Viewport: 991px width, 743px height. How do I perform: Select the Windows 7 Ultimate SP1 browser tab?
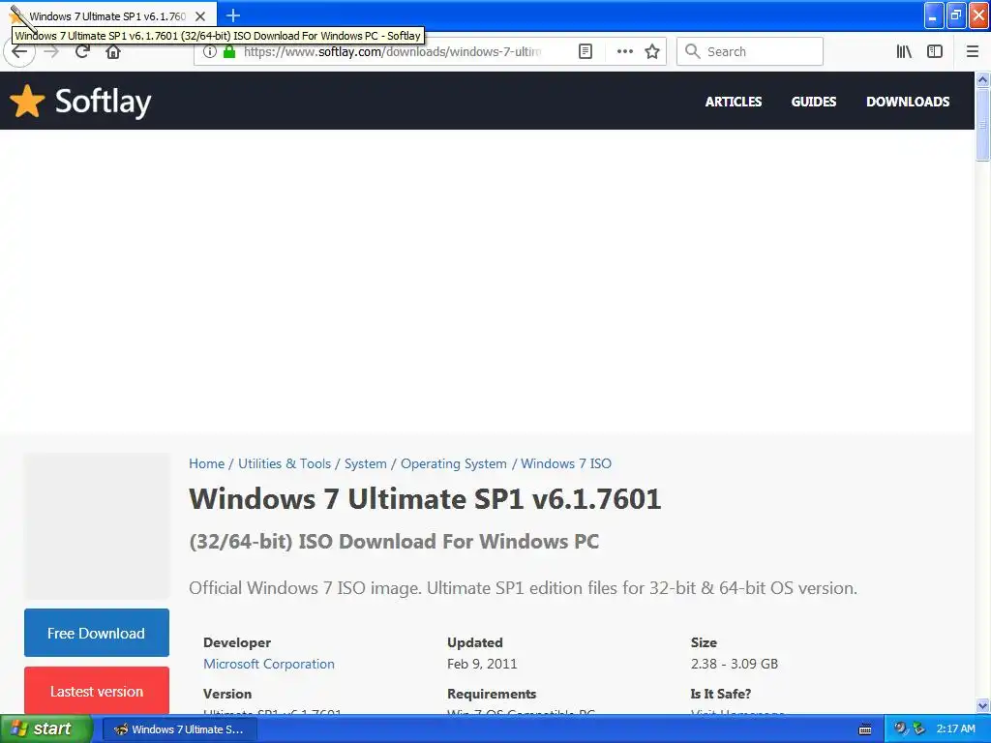point(108,15)
